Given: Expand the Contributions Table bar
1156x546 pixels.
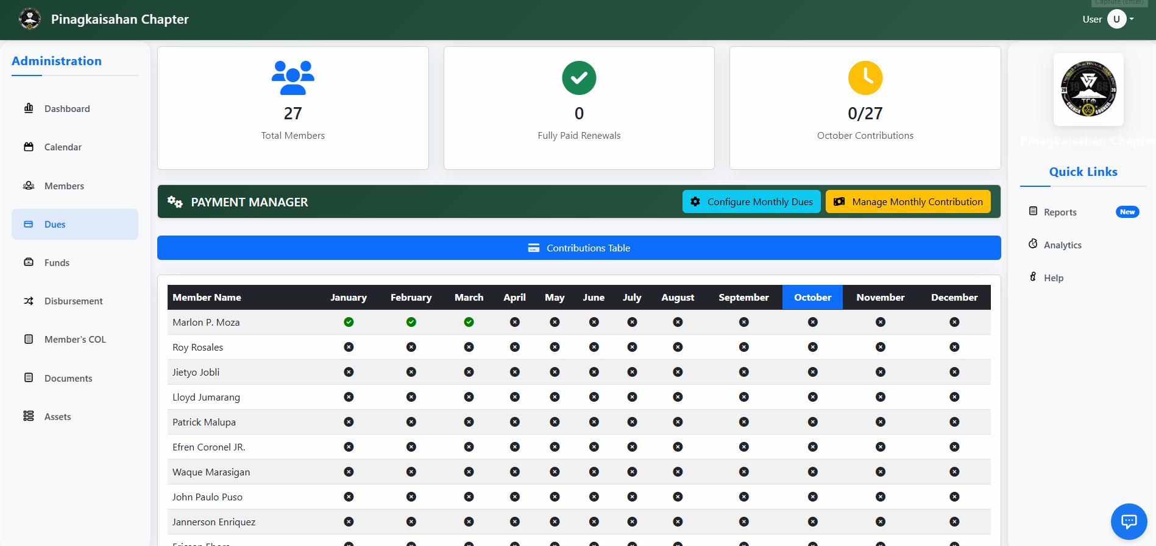Looking at the screenshot, I should coord(579,248).
